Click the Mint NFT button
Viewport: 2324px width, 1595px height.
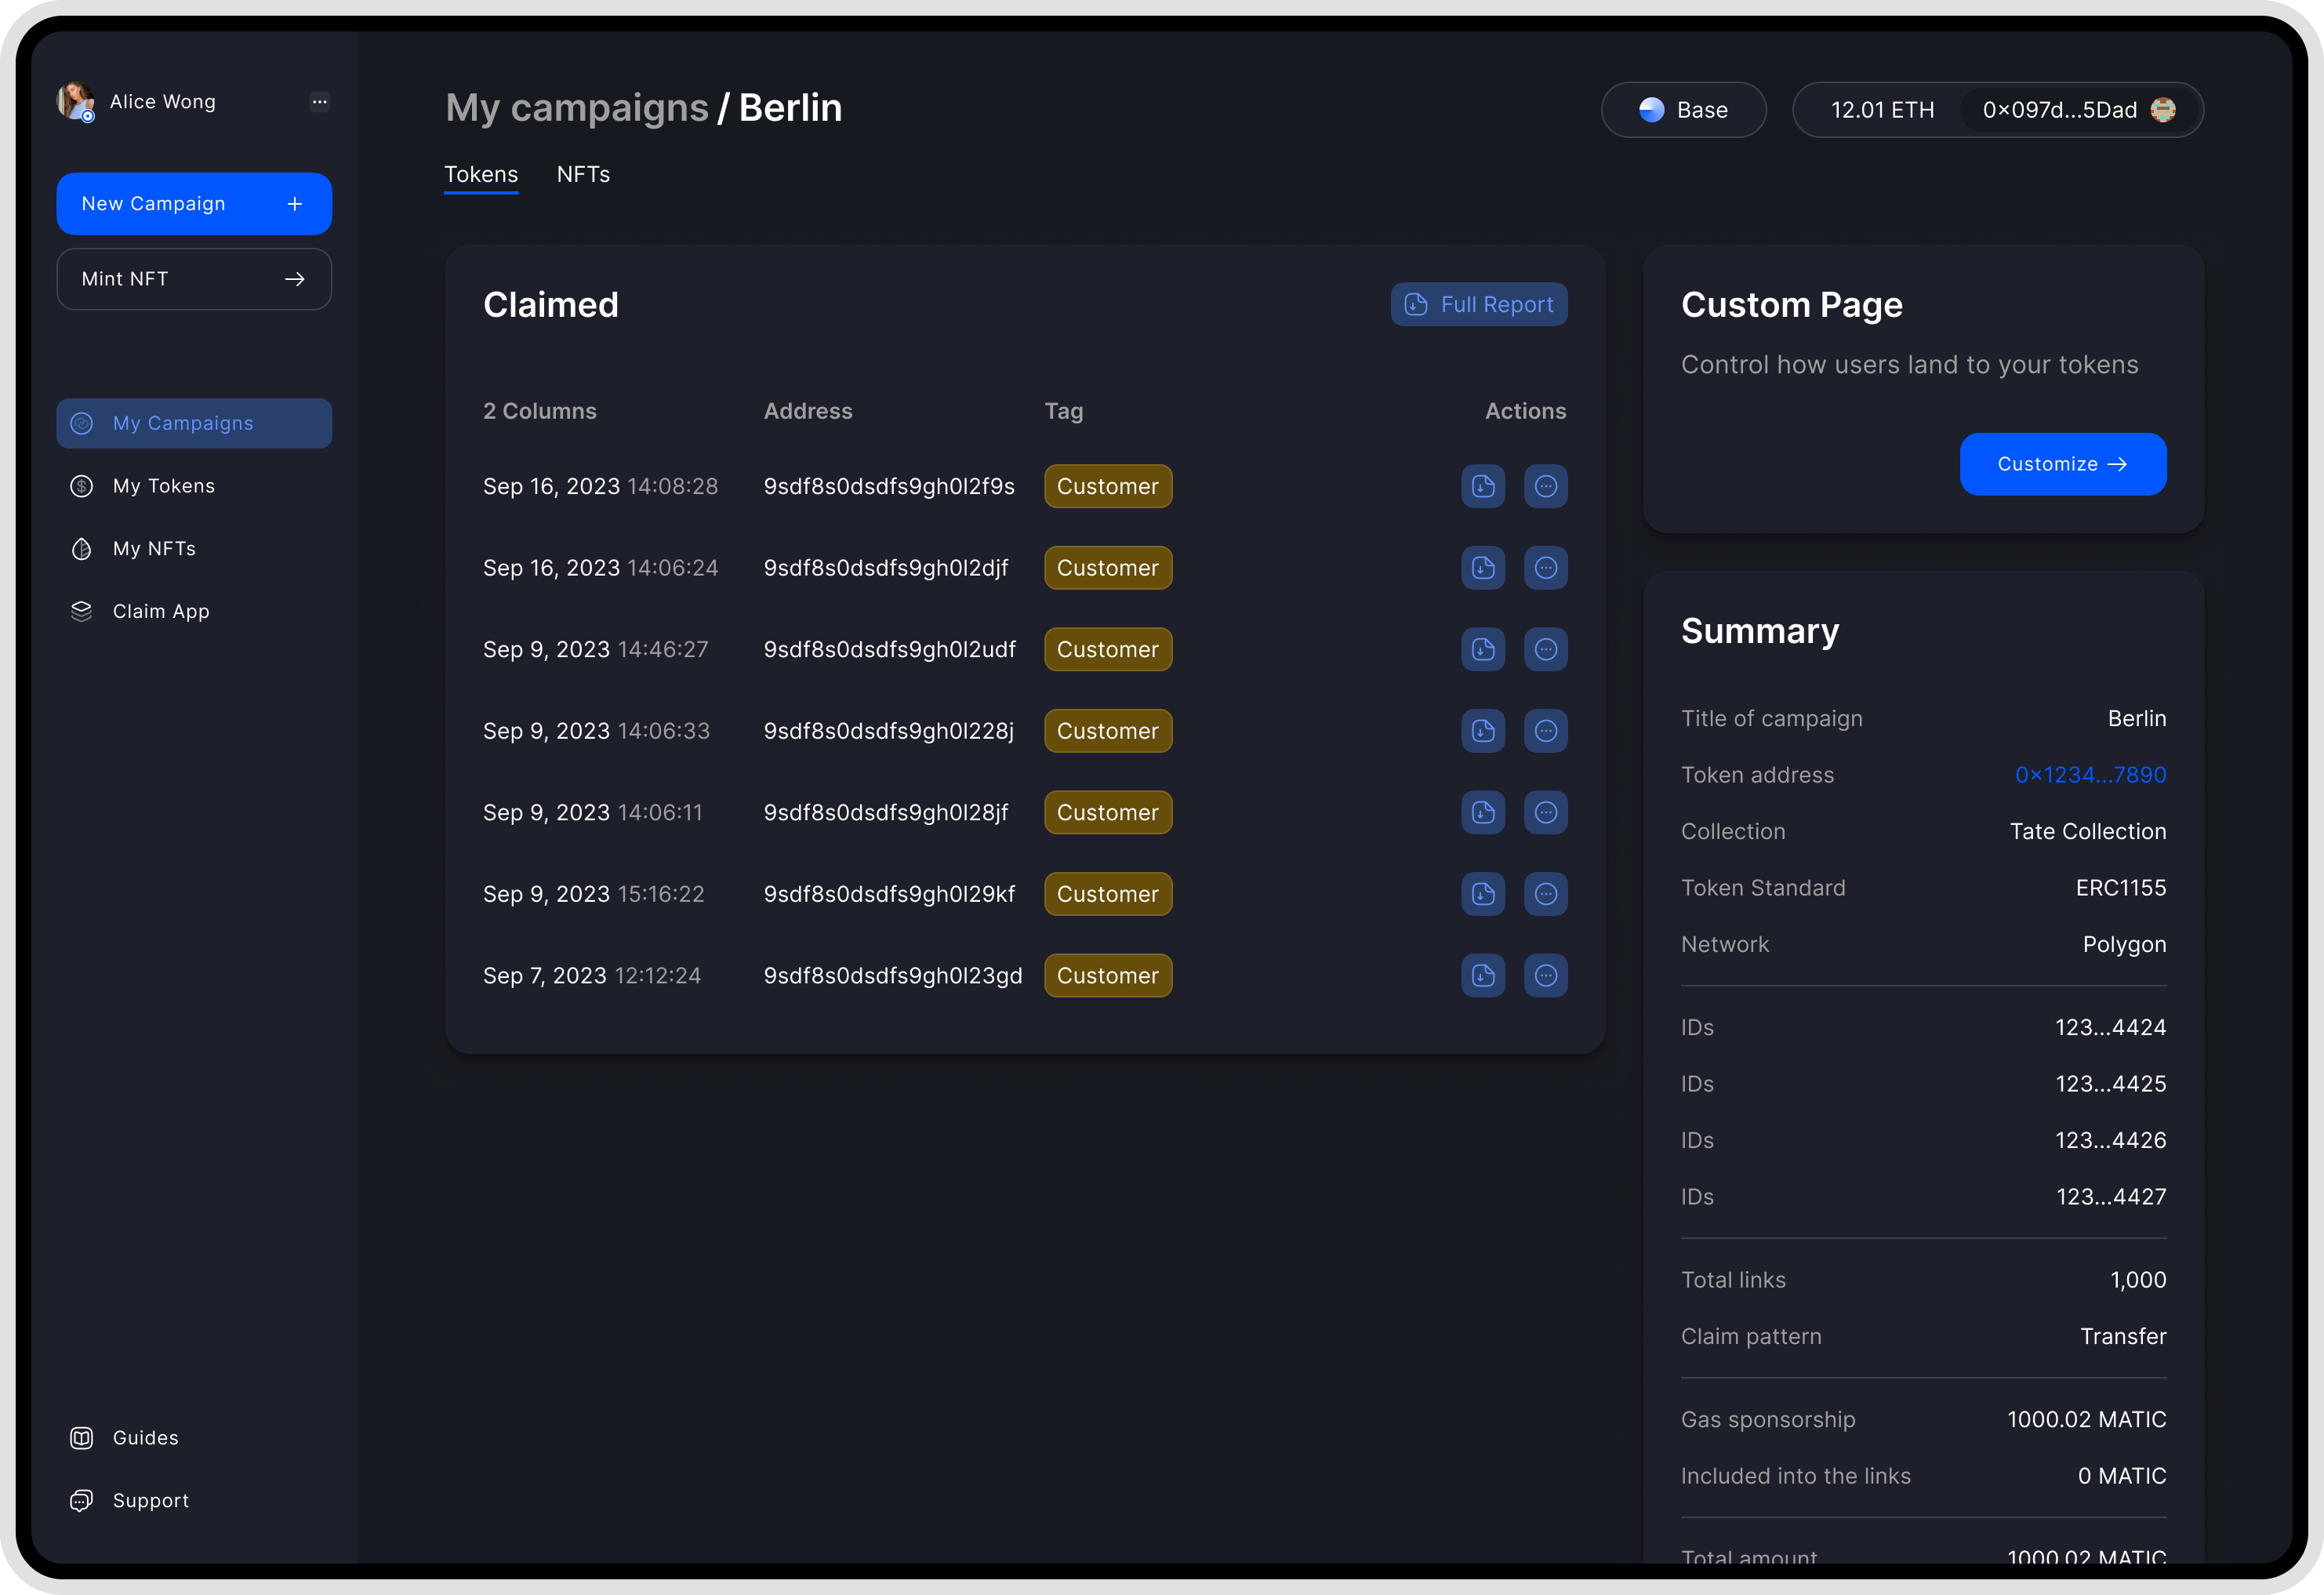194,279
